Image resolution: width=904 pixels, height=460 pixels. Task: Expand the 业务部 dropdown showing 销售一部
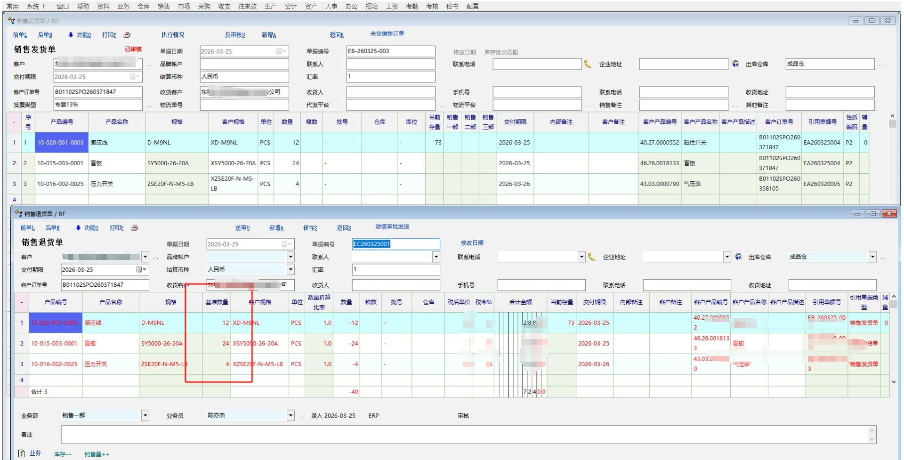click(145, 415)
